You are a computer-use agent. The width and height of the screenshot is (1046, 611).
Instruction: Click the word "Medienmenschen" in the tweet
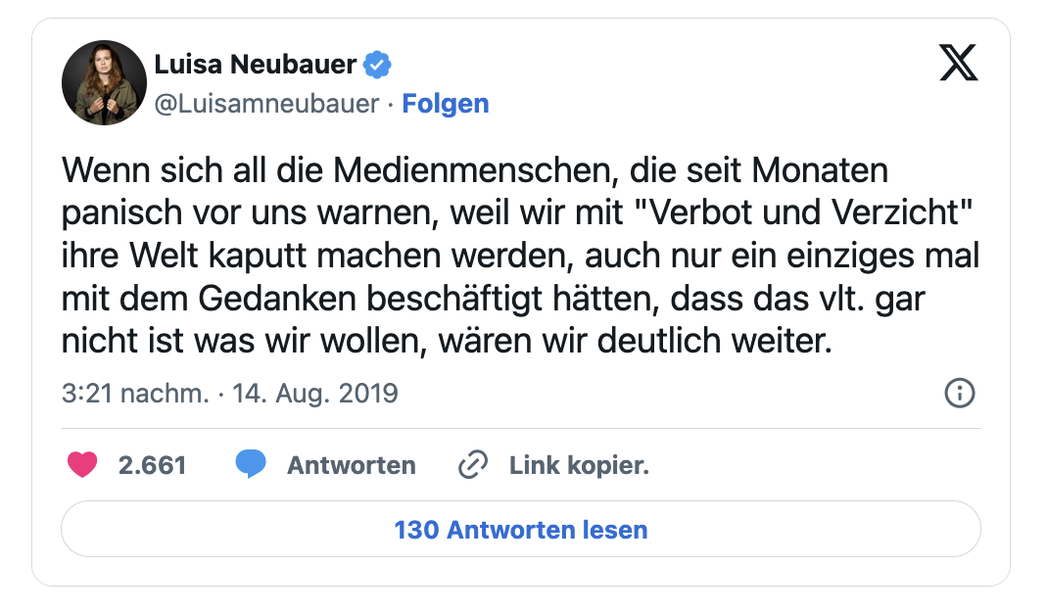pyautogui.click(x=477, y=170)
